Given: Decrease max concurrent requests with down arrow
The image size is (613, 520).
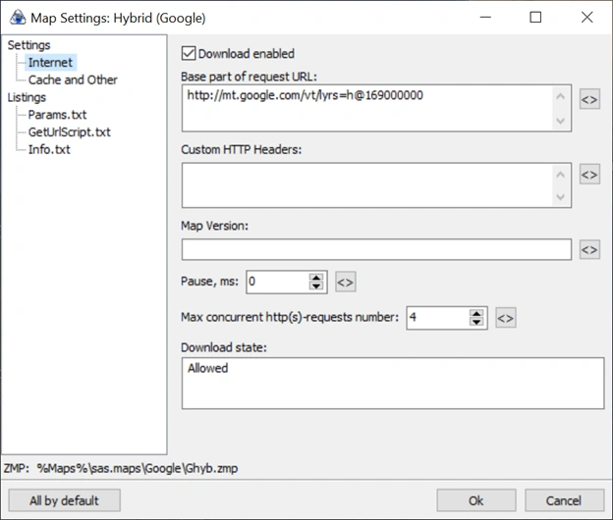Looking at the screenshot, I should [x=476, y=323].
